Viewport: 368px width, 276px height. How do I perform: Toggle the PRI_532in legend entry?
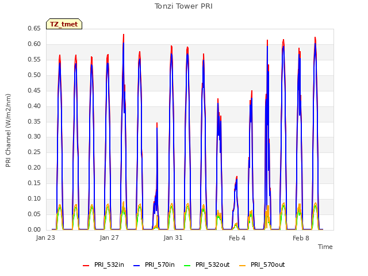(x=103, y=265)
